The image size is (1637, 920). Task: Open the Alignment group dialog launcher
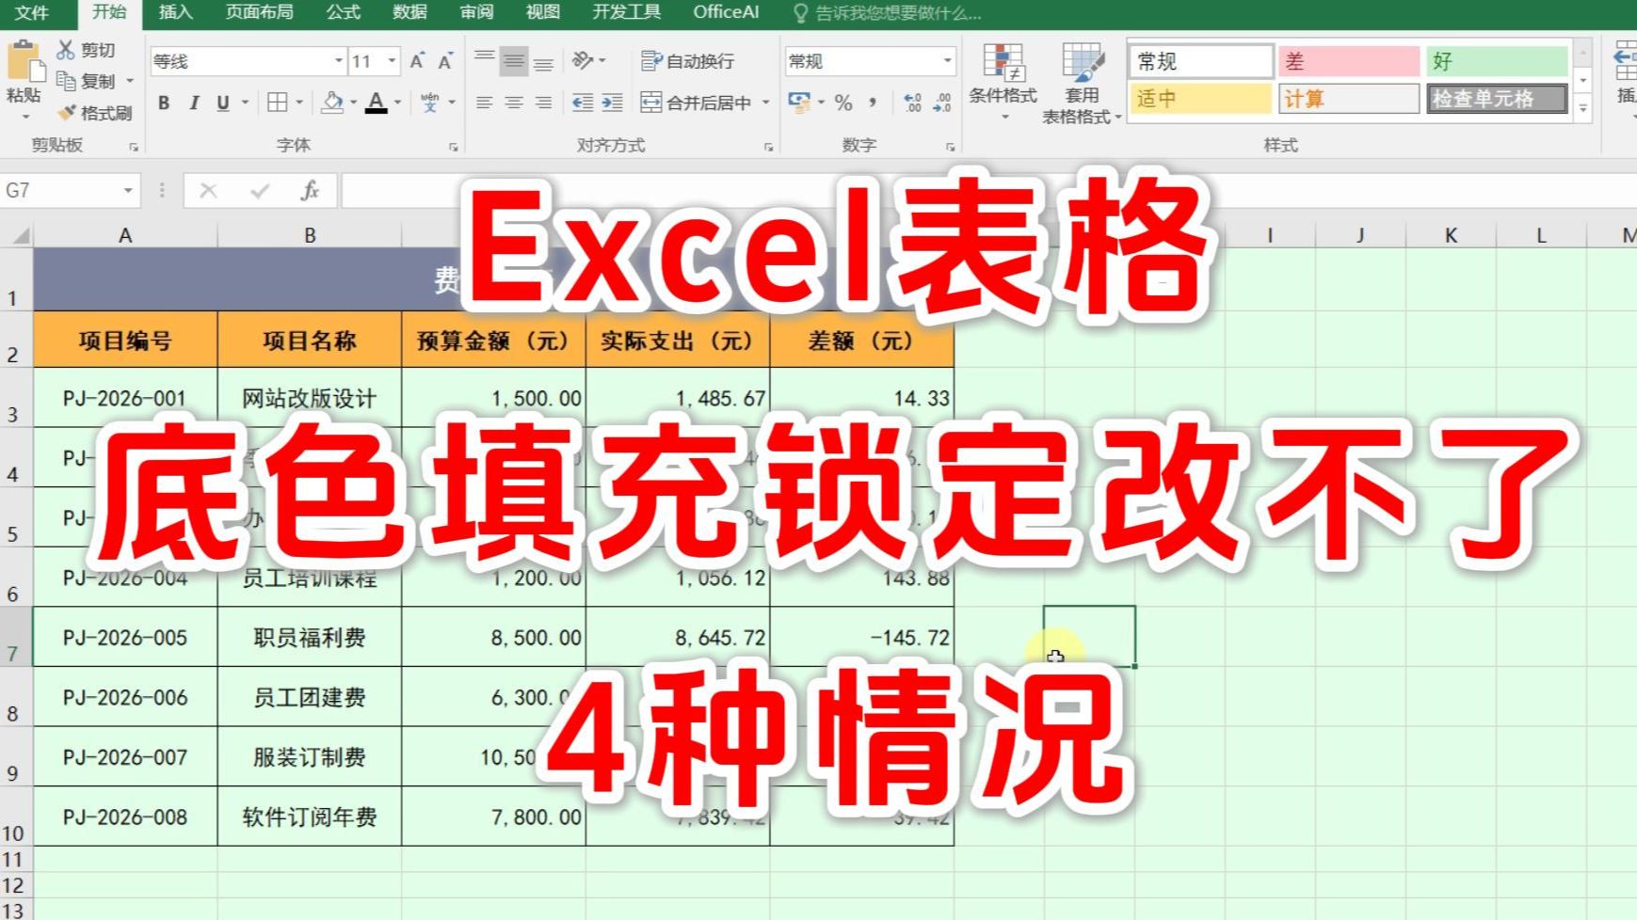pyautogui.click(x=769, y=147)
